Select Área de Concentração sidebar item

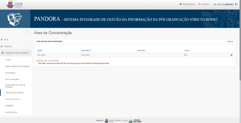[x=15, y=93]
